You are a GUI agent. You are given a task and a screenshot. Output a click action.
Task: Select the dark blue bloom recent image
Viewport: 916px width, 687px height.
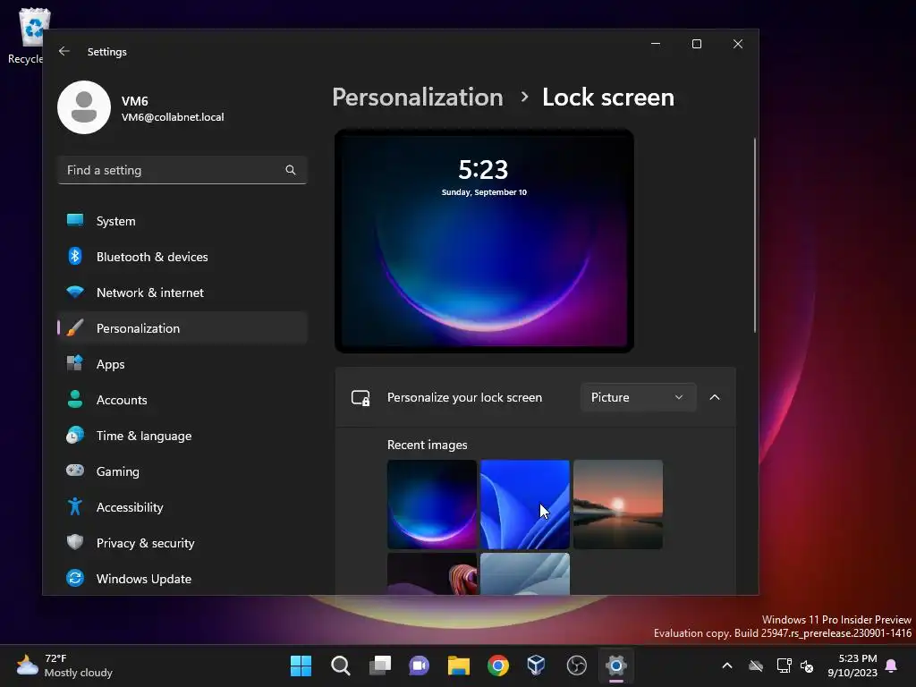tap(432, 505)
